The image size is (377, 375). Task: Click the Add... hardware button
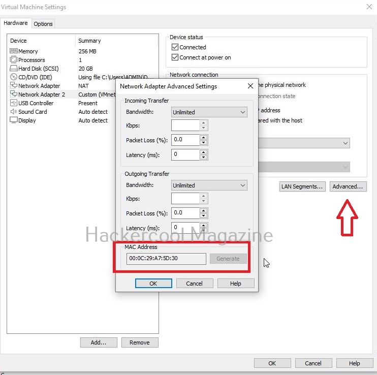click(99, 342)
